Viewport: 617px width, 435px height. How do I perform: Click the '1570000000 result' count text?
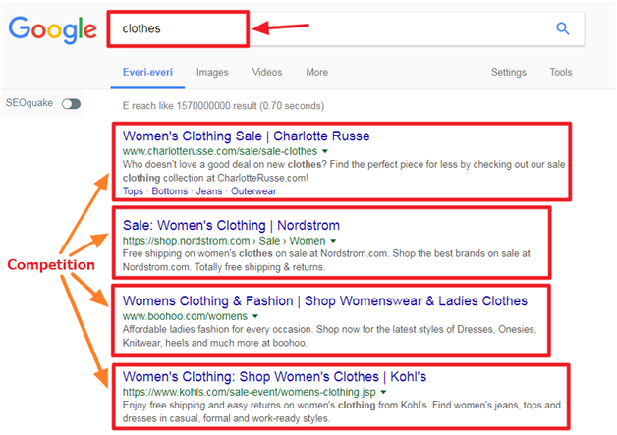tap(216, 106)
